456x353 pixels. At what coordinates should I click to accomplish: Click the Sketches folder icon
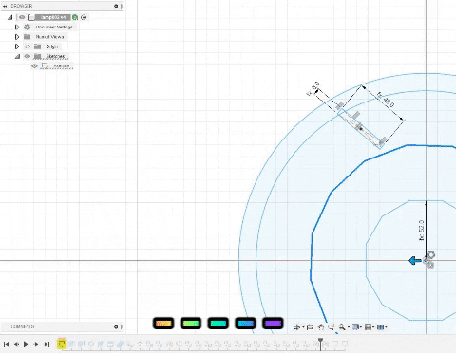[x=38, y=56]
